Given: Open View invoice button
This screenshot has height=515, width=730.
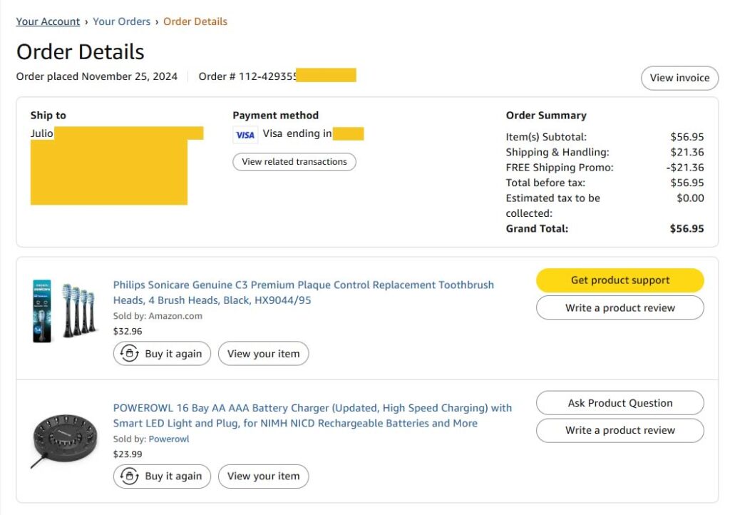Looking at the screenshot, I should [679, 78].
